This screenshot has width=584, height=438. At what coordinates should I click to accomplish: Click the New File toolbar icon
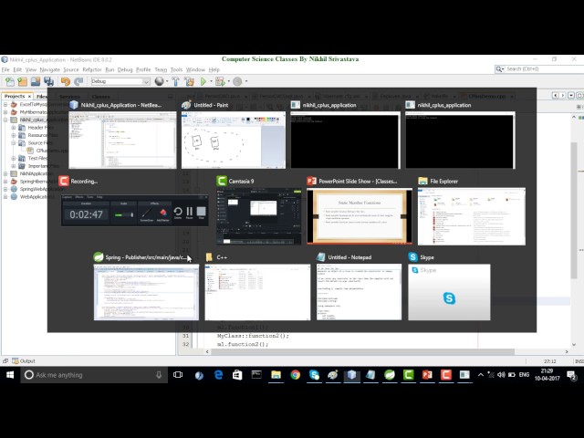[x=10, y=81]
